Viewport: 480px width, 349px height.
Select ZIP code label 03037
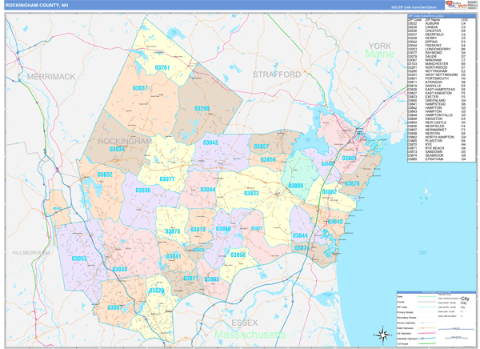[140, 88]
